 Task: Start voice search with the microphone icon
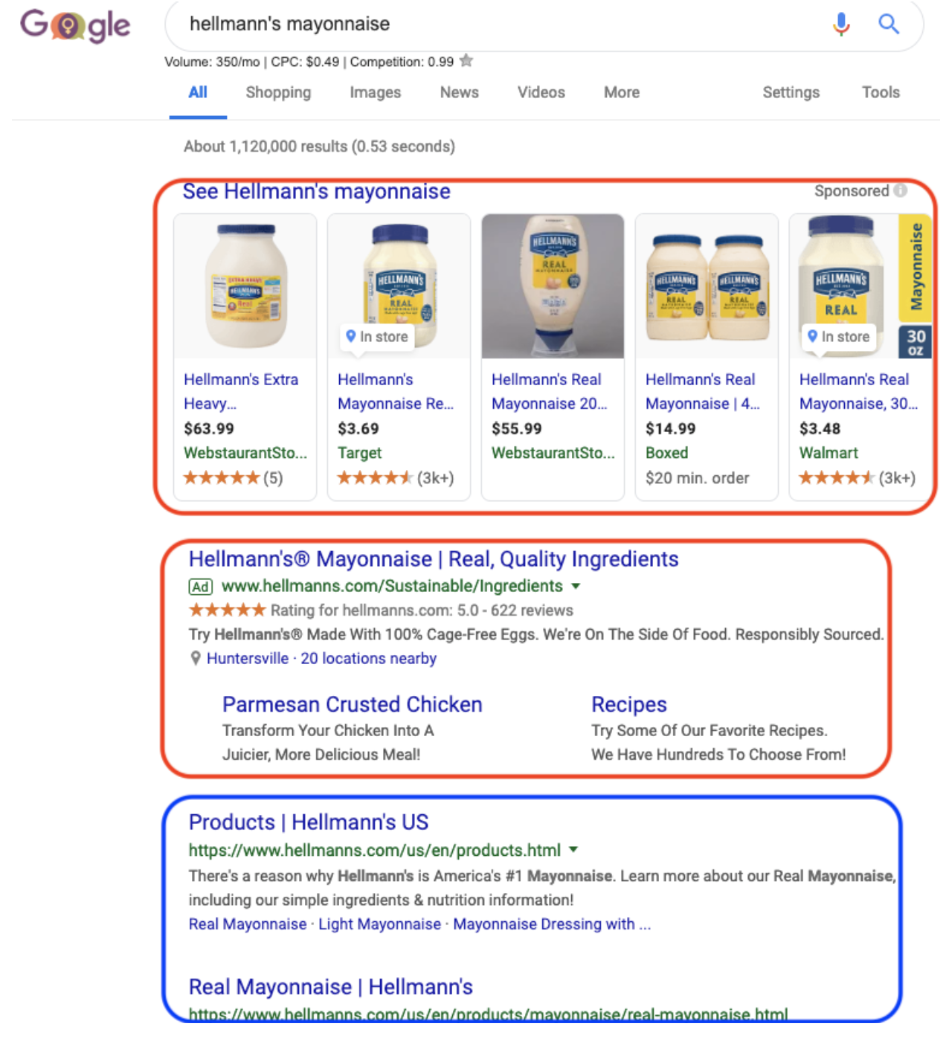[x=841, y=24]
